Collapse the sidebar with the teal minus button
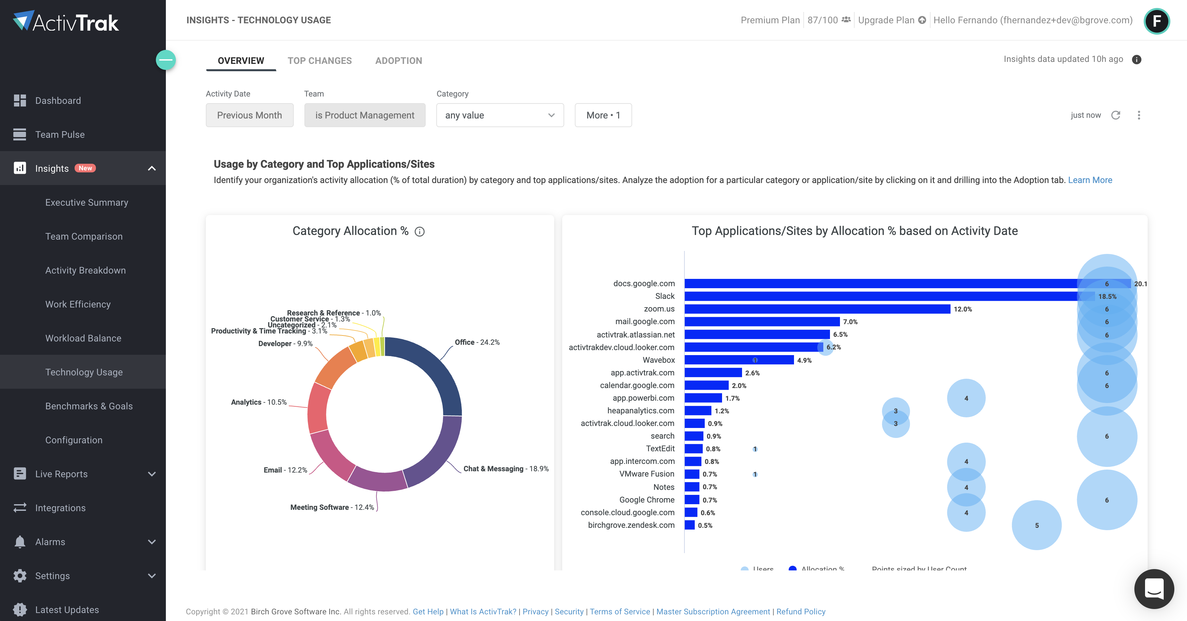 (x=166, y=60)
